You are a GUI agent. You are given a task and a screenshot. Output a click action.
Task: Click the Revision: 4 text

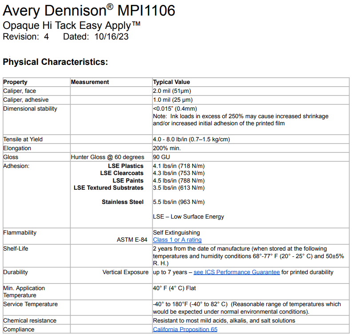pyautogui.click(x=26, y=36)
